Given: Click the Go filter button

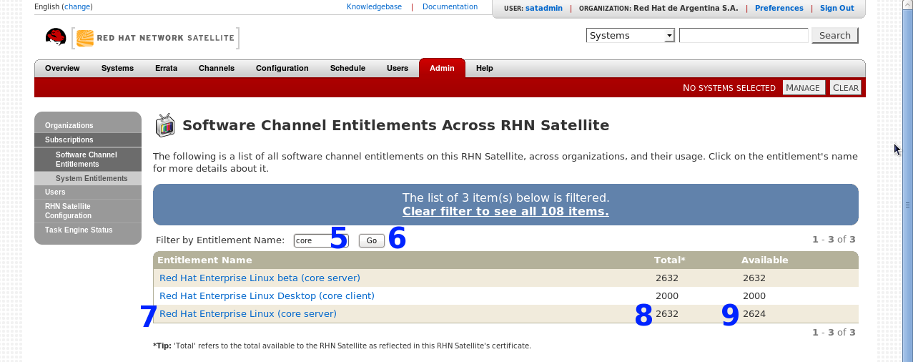Looking at the screenshot, I should pyautogui.click(x=372, y=241).
